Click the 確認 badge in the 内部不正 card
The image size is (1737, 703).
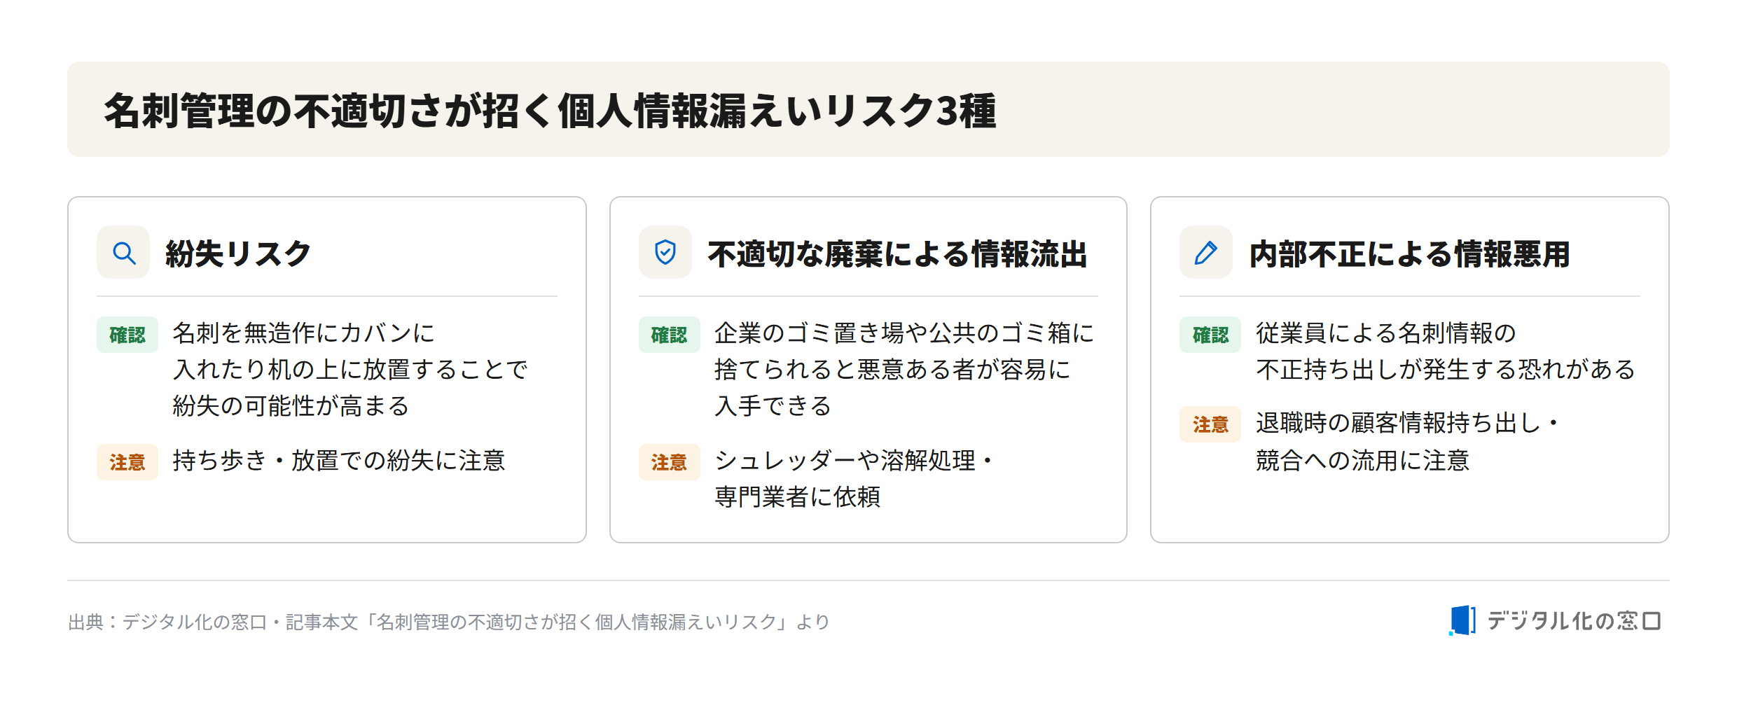pyautogui.click(x=1210, y=335)
